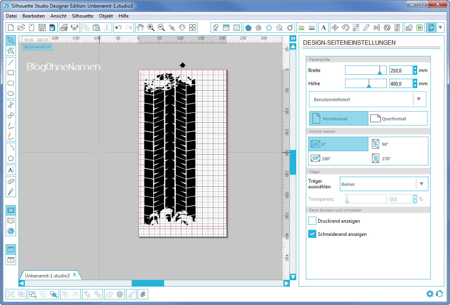
Task: Click the Breite width slider
Action: click(x=366, y=70)
